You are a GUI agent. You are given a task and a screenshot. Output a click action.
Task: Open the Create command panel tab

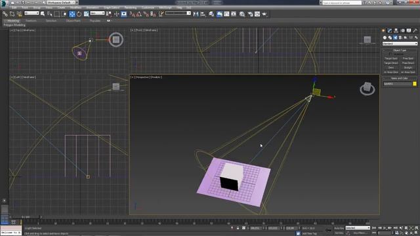pyautogui.click(x=383, y=31)
